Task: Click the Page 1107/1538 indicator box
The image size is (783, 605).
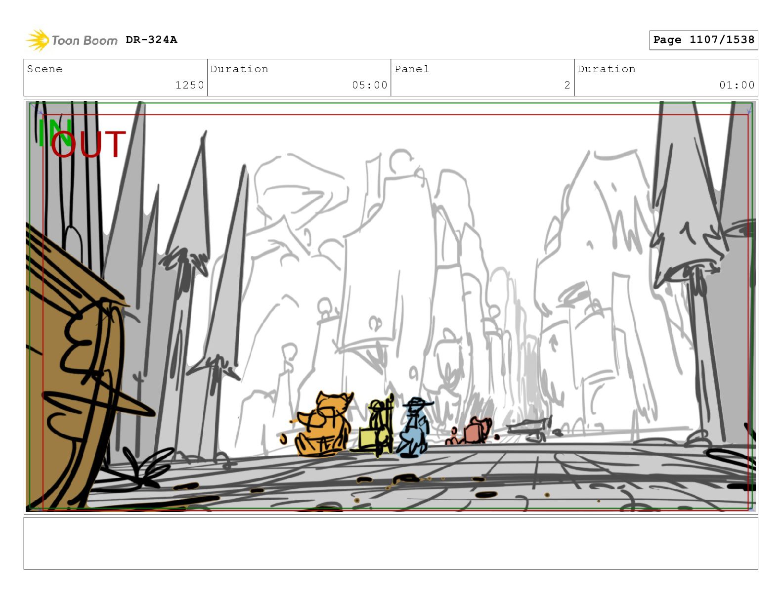Action: point(703,40)
